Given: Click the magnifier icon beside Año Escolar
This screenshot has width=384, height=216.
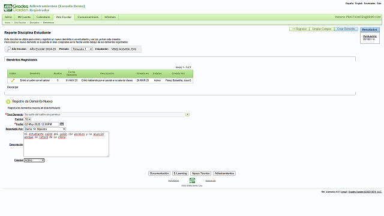Looking at the screenshot, I should pyautogui.click(x=8, y=49).
